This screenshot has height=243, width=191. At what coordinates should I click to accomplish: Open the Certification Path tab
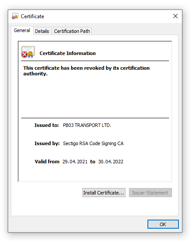pos(72,31)
